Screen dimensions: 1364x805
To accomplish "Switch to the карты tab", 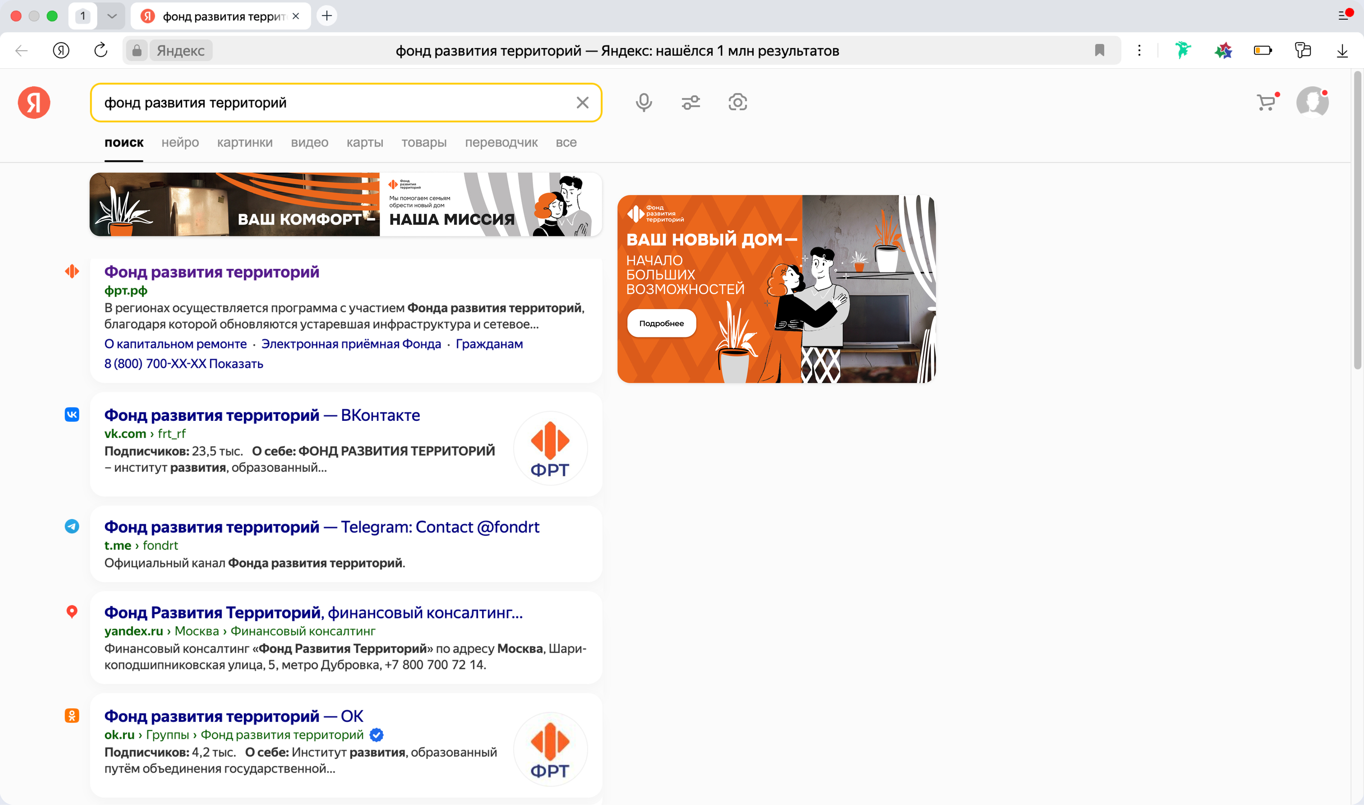I will pyautogui.click(x=364, y=143).
